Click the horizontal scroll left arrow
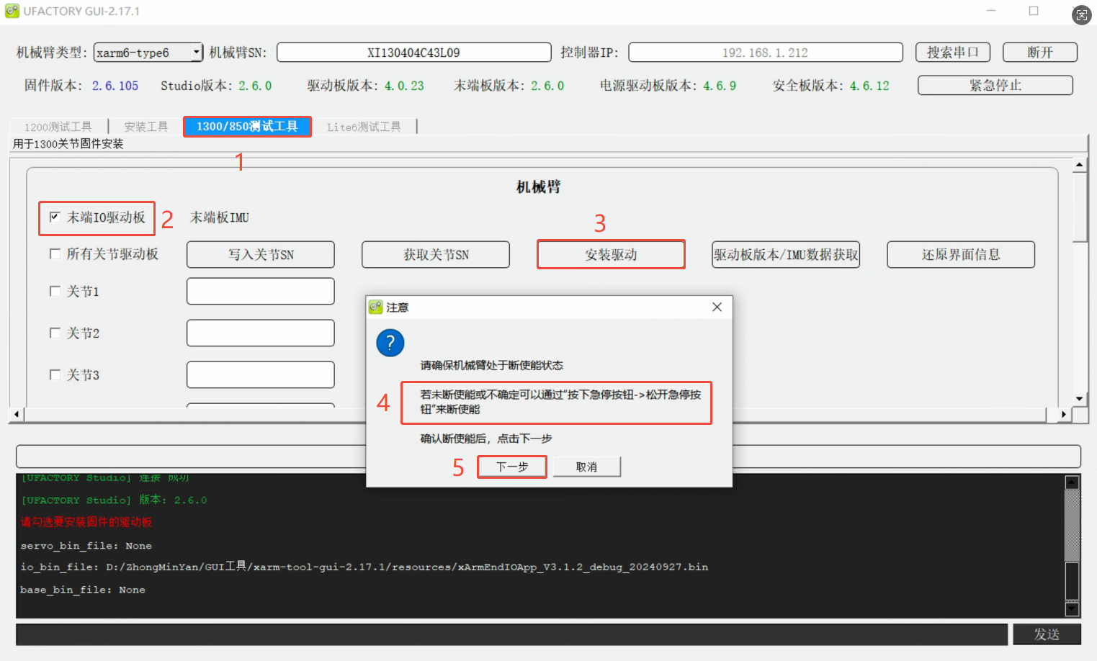Viewport: 1097px width, 661px height. pos(17,414)
